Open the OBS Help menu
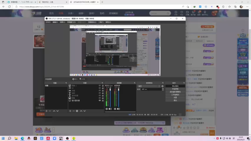This screenshot has width=251, height=141. [x=108, y=22]
